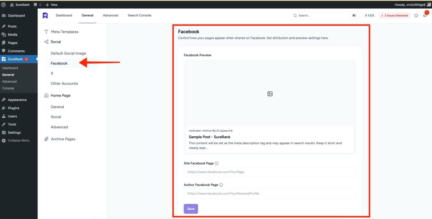Open Advanced submenu under SureRank
The image size is (432, 219).
click(9, 81)
